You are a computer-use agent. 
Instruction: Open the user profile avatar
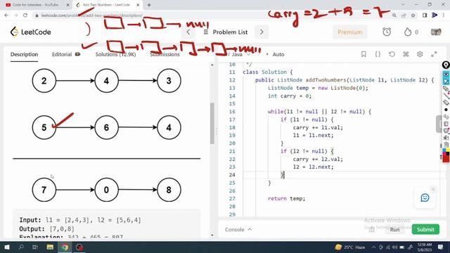pyautogui.click(x=436, y=32)
